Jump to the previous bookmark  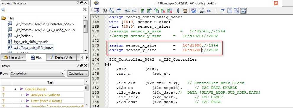pos(156,11)
